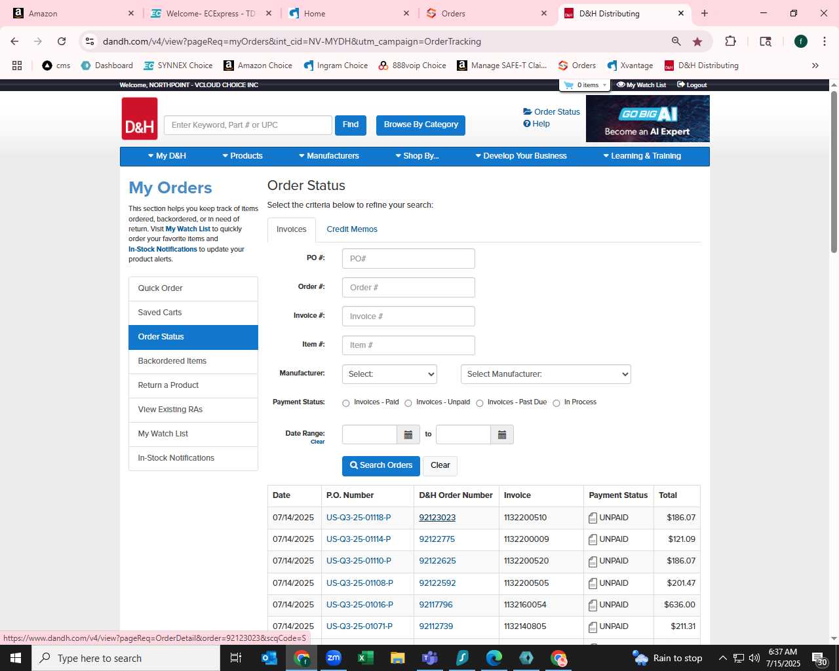Screen dimensions: 839x671
Task: Click invoice document icon for order 92122592
Action: coord(593,584)
